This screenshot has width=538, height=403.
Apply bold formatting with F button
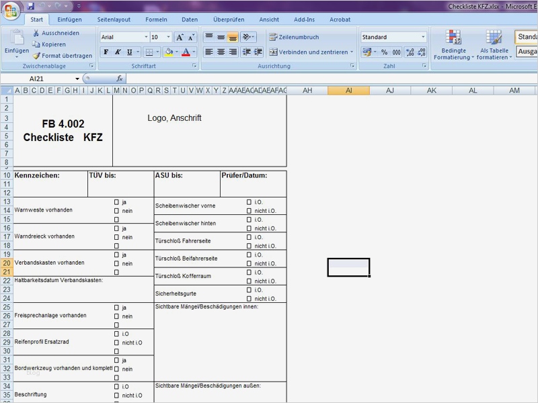pos(106,52)
